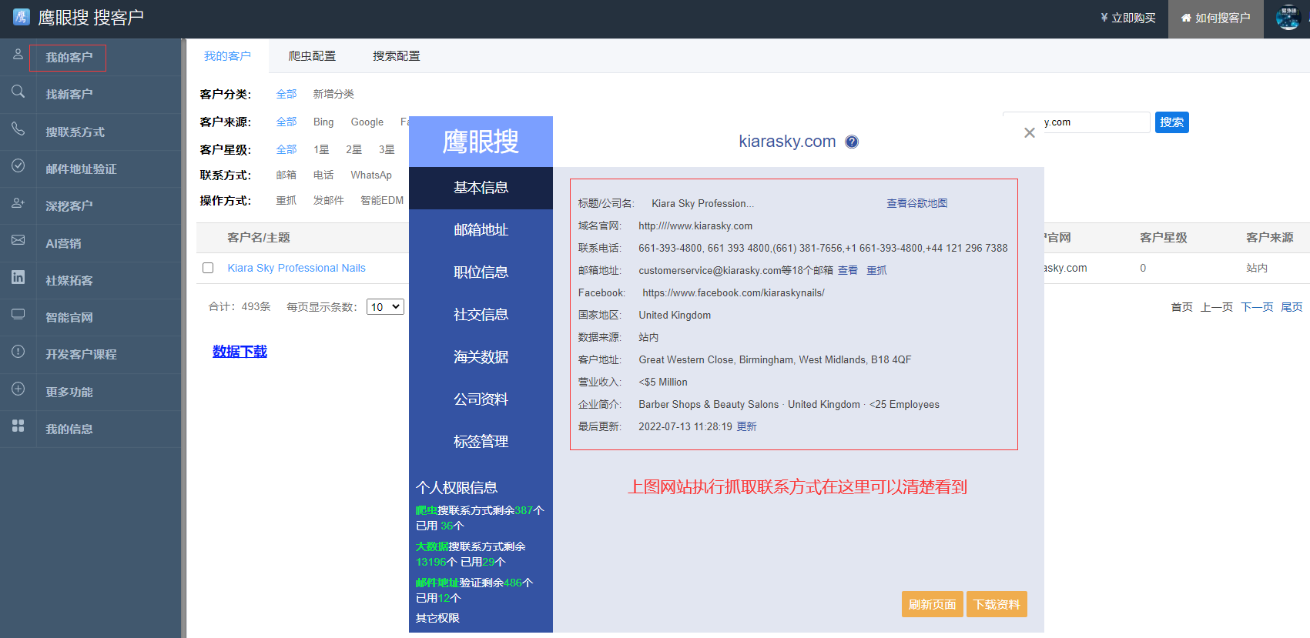Click the magnifier icon beside 找新客户
The width and height of the screenshot is (1310, 638).
pyautogui.click(x=18, y=92)
